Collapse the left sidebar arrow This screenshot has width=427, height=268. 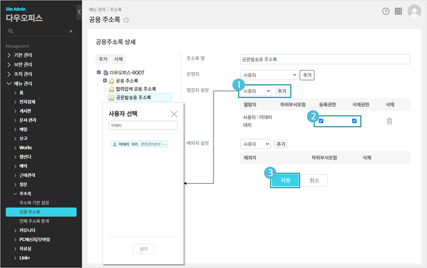pyautogui.click(x=79, y=11)
